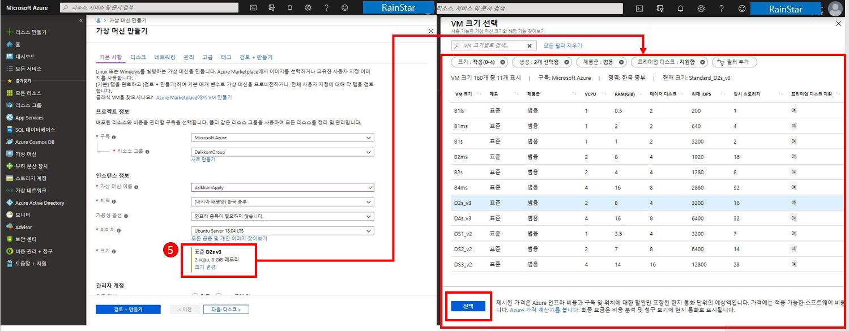Screen dimensions: 849x331
Task: Open notifications bell in the left window
Action: click(x=289, y=8)
